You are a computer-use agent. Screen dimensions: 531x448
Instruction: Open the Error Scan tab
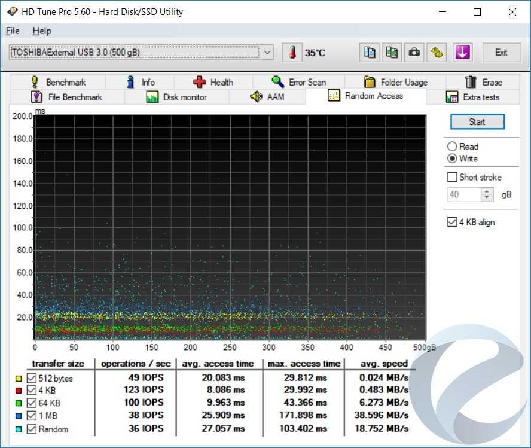pos(298,82)
